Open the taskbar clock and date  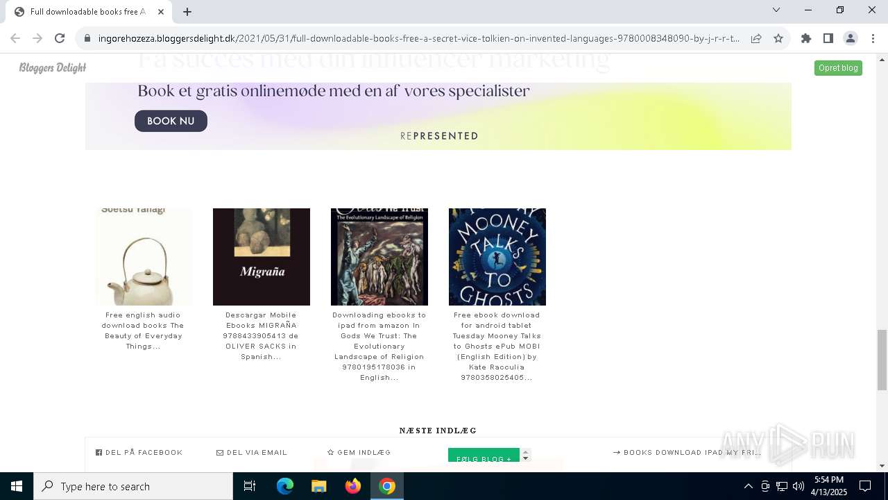tap(830, 486)
